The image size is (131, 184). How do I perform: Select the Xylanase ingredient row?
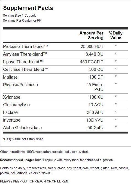tap(65, 97)
